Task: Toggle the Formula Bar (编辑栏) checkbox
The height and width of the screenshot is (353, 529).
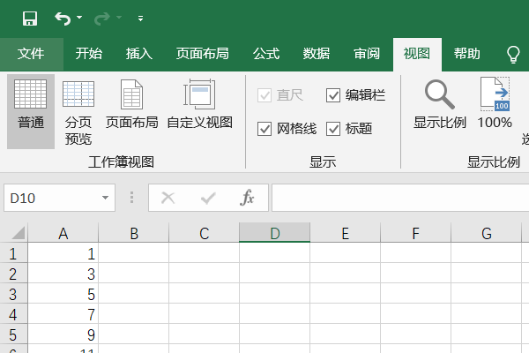Action: [x=333, y=95]
